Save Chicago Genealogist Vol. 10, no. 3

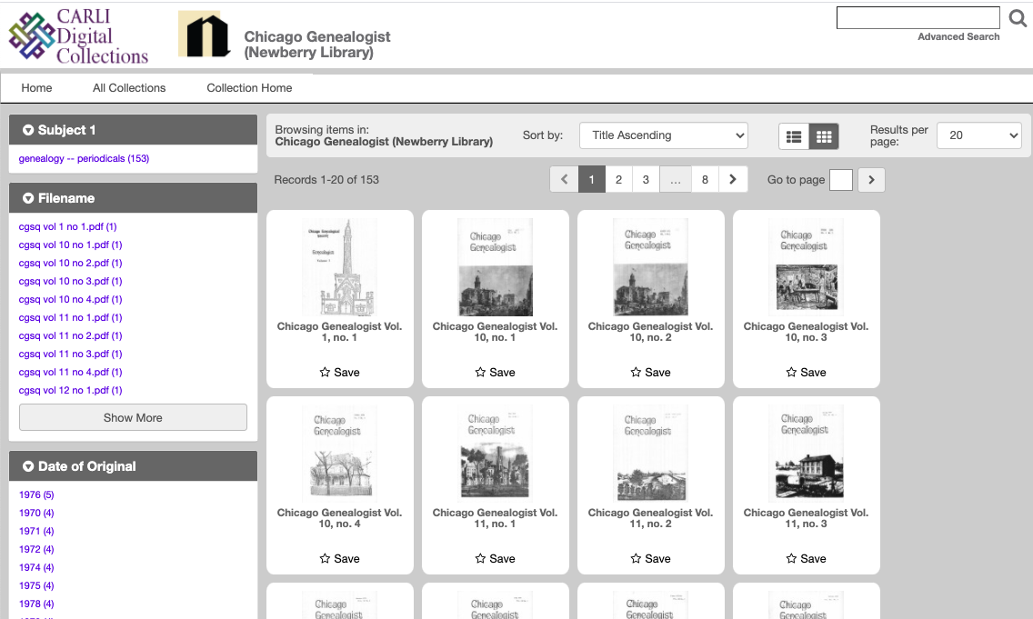[807, 372]
